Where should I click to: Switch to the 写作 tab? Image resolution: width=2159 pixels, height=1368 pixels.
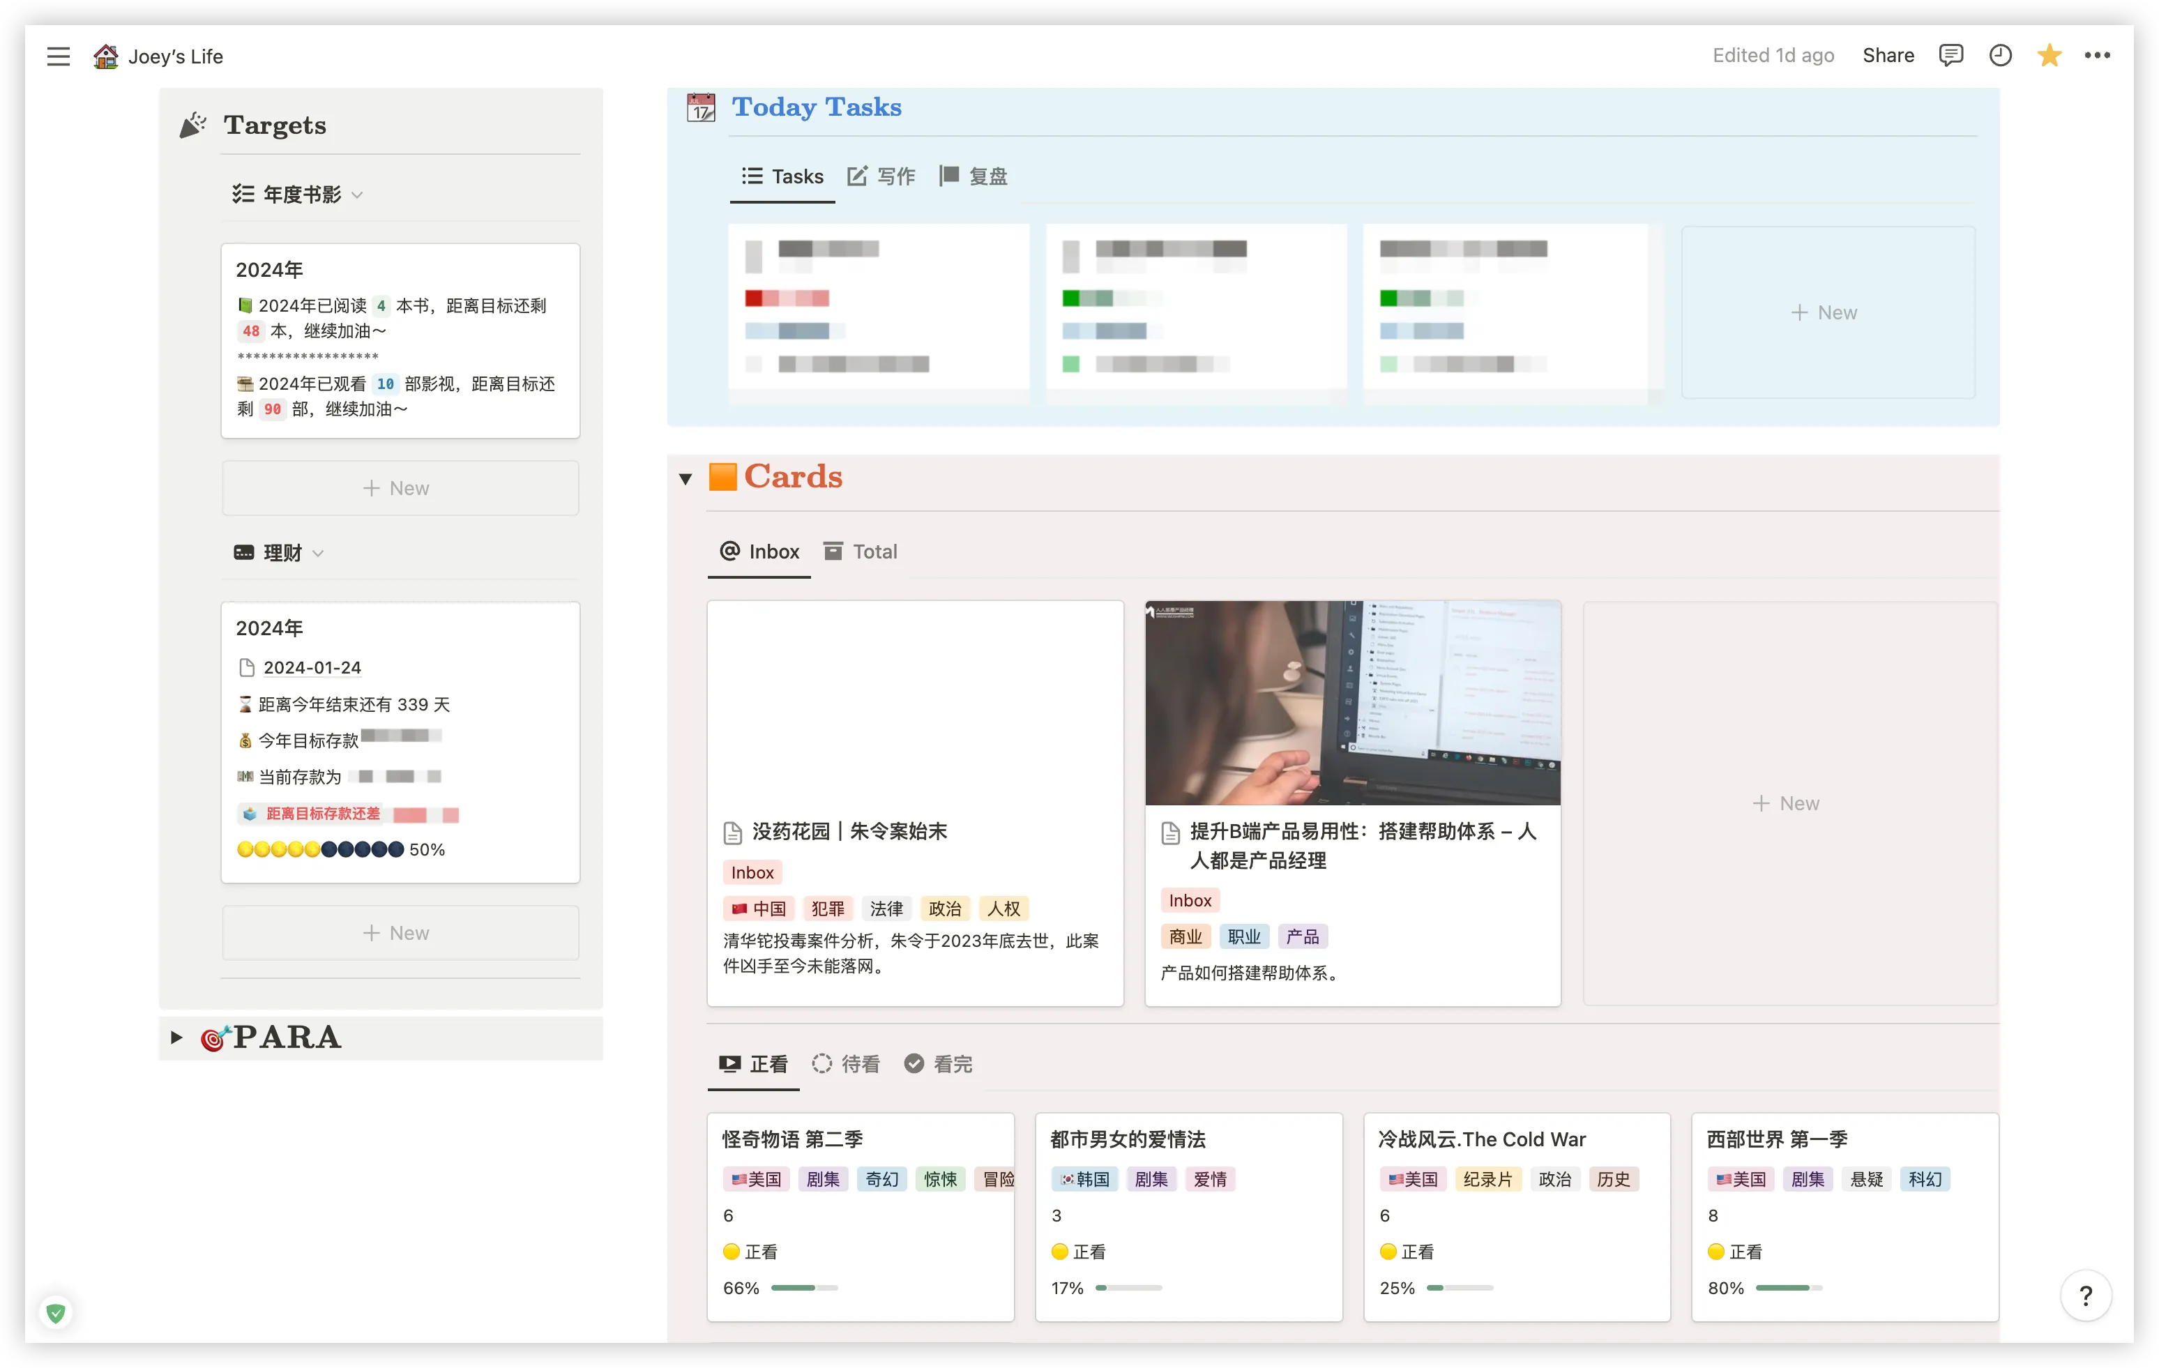pos(882,176)
